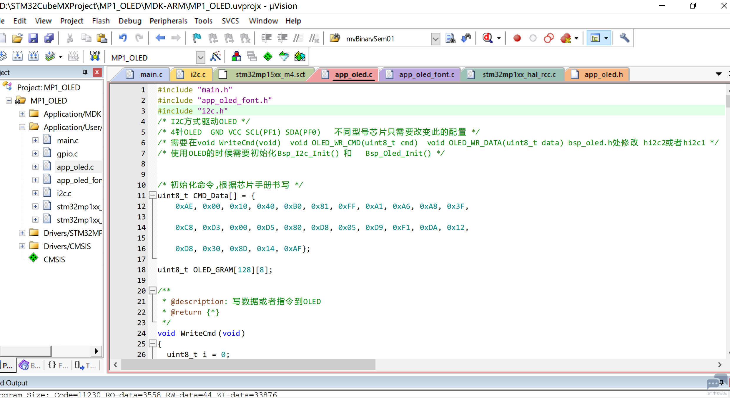Image resolution: width=730 pixels, height=398 pixels.
Task: Download to flash with LOAD icon
Action: (95, 56)
